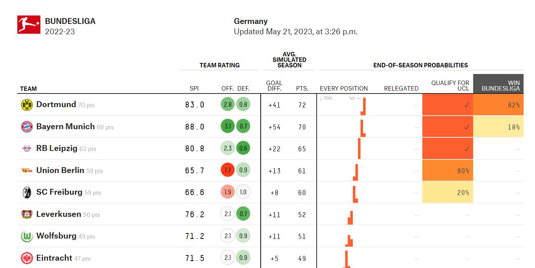Click the SC Freiburg club crest
535x268 pixels.
27,193
